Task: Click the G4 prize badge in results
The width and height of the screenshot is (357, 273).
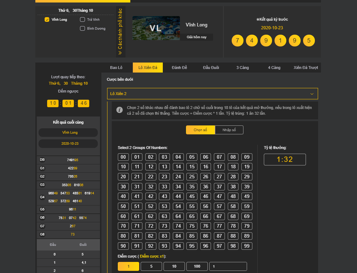Action: pos(42,197)
